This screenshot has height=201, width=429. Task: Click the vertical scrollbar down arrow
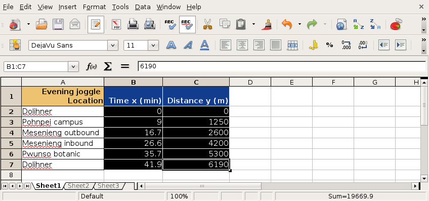424,178
